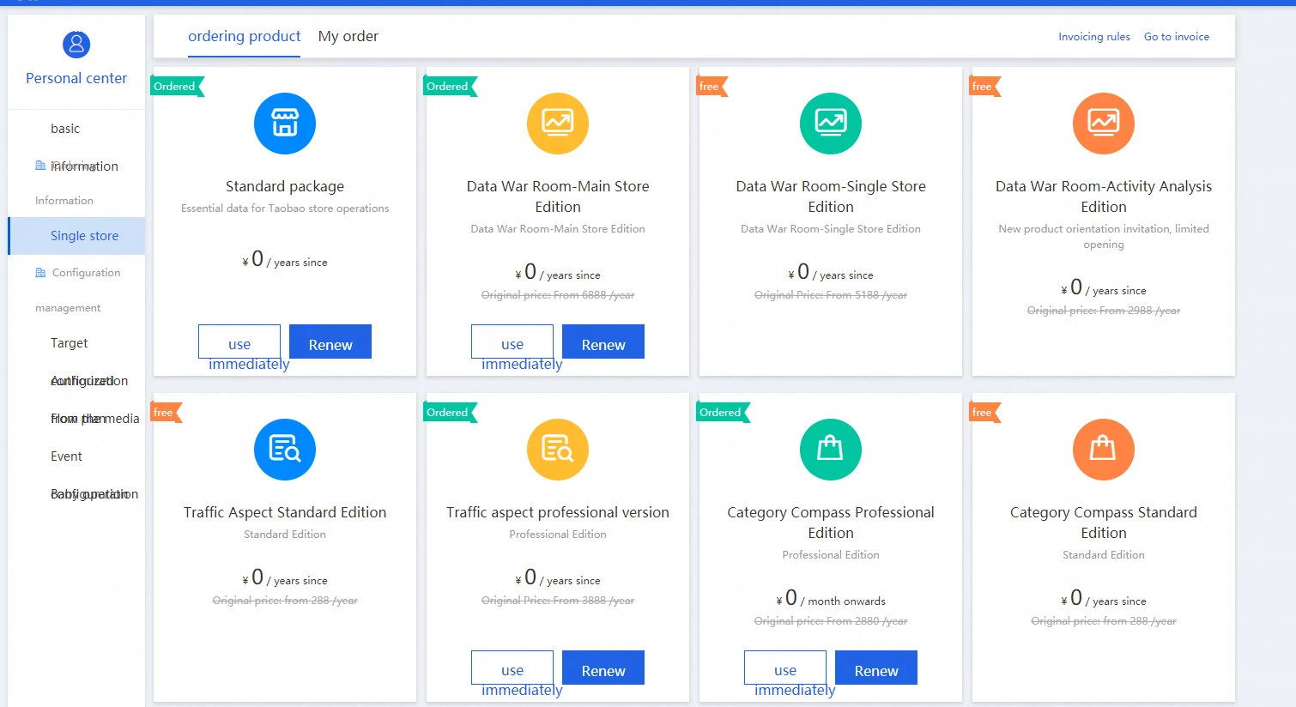
Task: Click the Ordered badge on Data War Room-Main Store
Action: click(450, 87)
